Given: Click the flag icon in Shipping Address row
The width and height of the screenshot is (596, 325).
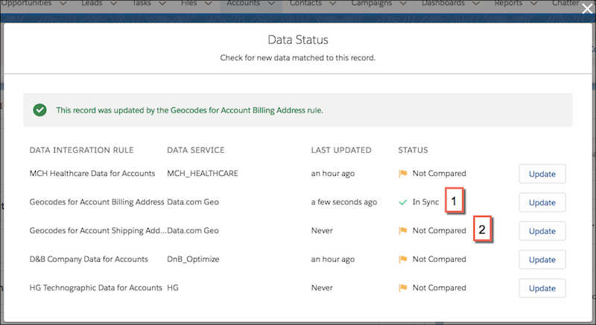Looking at the screenshot, I should 403,231.
